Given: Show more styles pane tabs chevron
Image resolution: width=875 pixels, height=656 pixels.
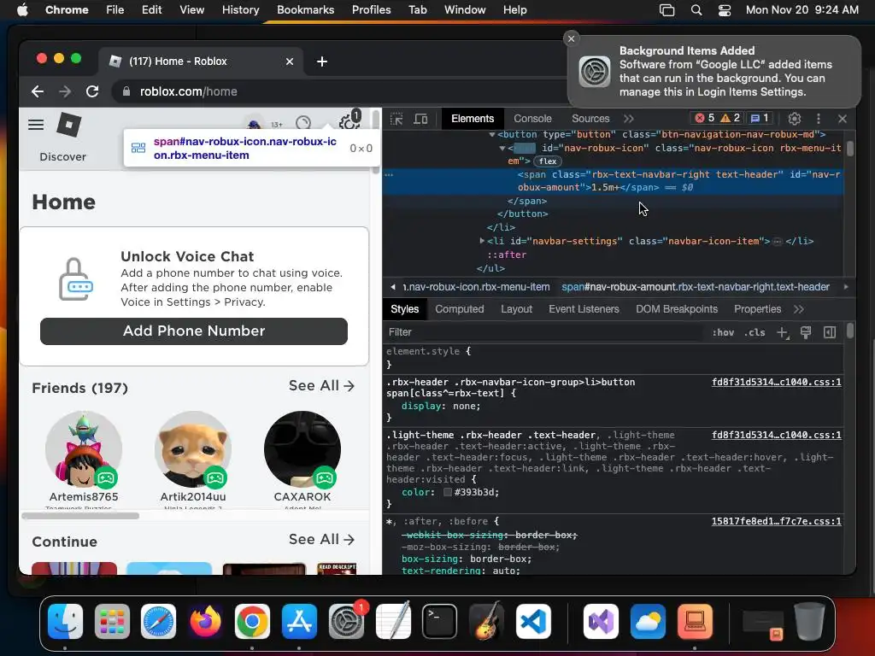Looking at the screenshot, I should pos(799,309).
